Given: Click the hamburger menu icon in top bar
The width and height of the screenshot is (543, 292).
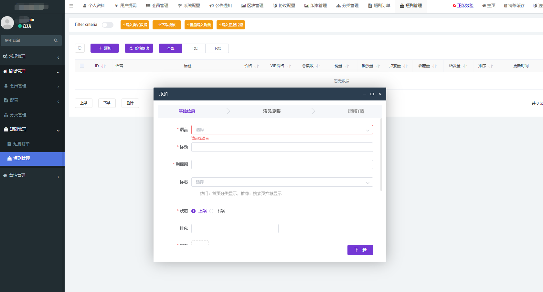Looking at the screenshot, I should click(x=71, y=6).
